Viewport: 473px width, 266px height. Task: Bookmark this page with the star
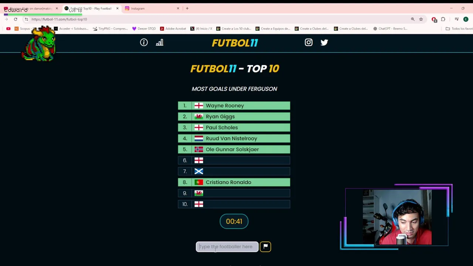coord(421,19)
